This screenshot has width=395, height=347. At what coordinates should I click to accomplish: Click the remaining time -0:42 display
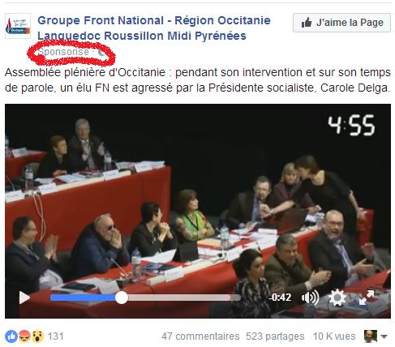tap(280, 298)
